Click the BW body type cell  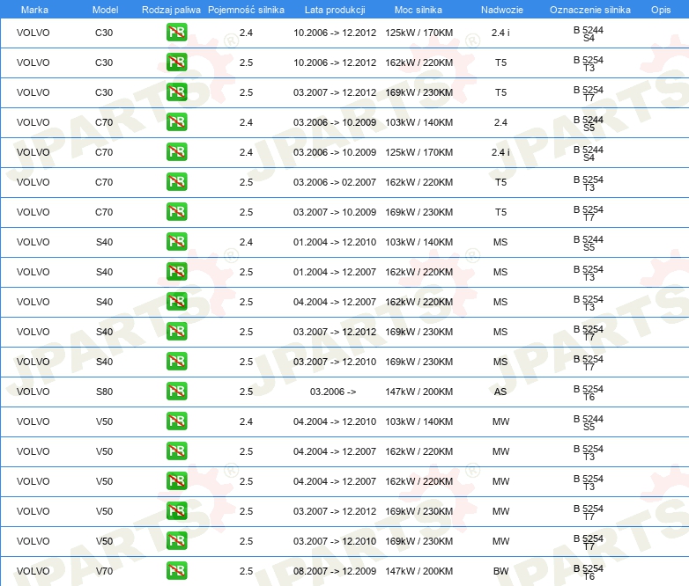pyautogui.click(x=500, y=571)
